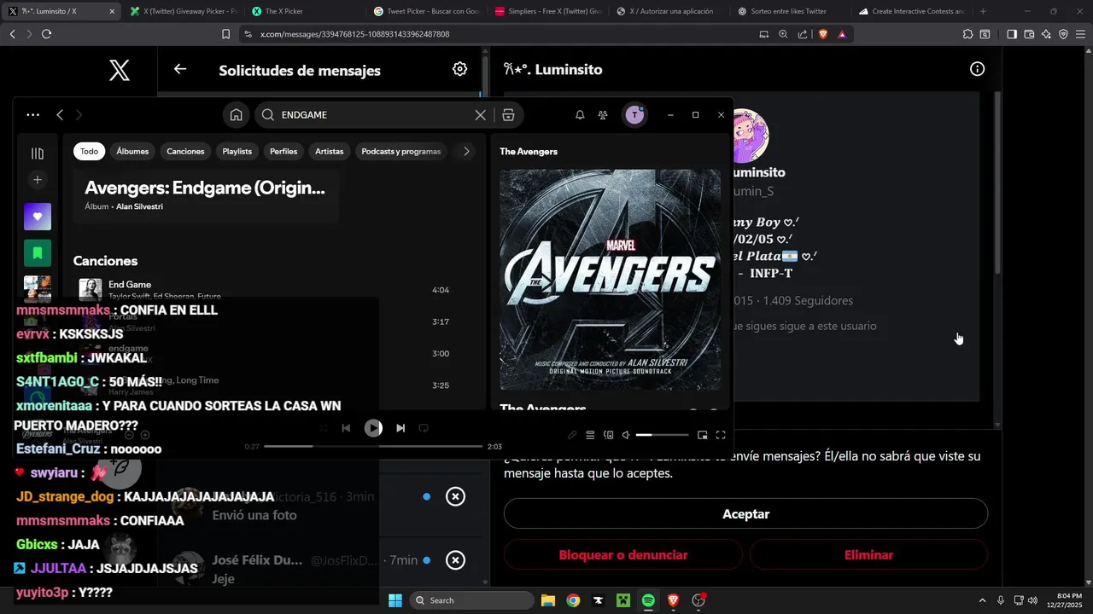Open Spotify friend activity icon
Viewport: 1093px width, 614px height.
603,115
